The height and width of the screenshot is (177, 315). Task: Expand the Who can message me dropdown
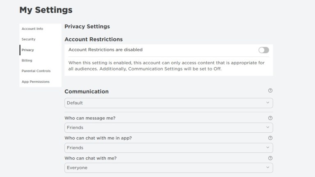pos(169,128)
